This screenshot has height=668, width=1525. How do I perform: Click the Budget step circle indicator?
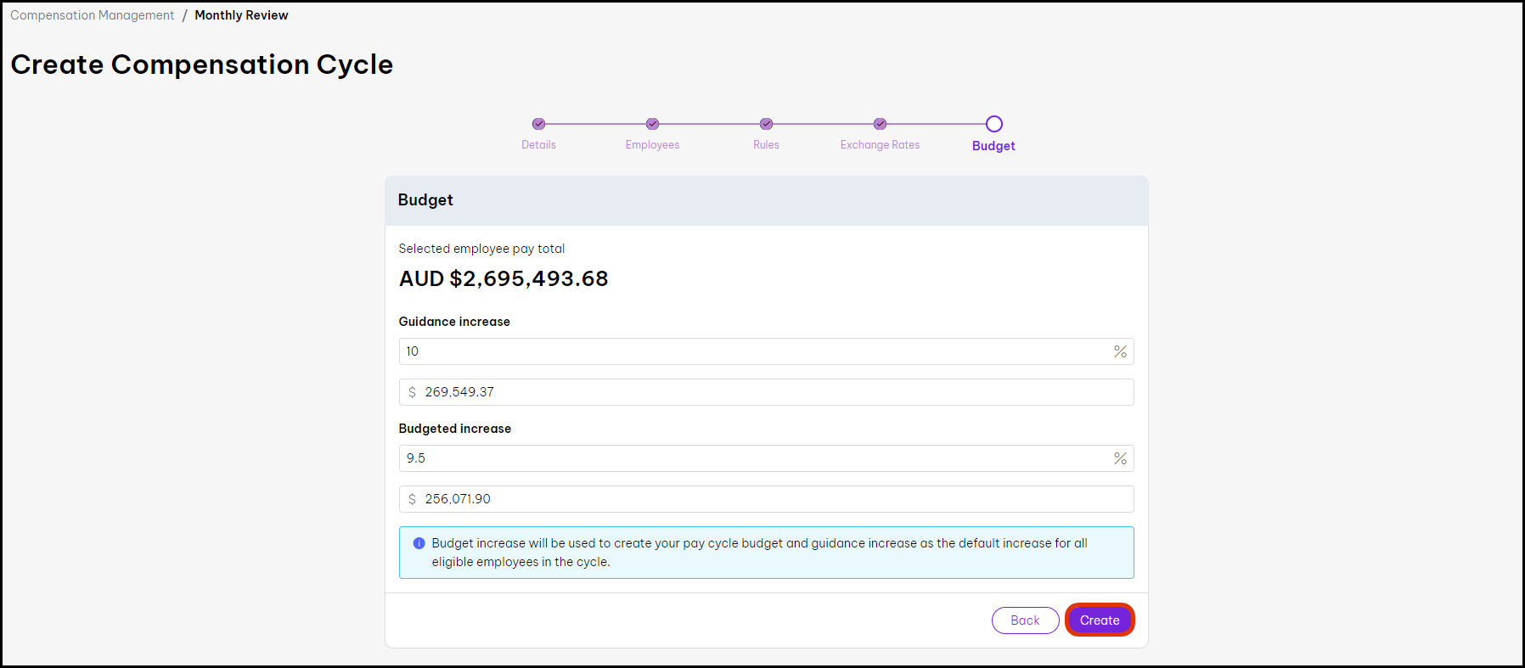click(x=993, y=124)
